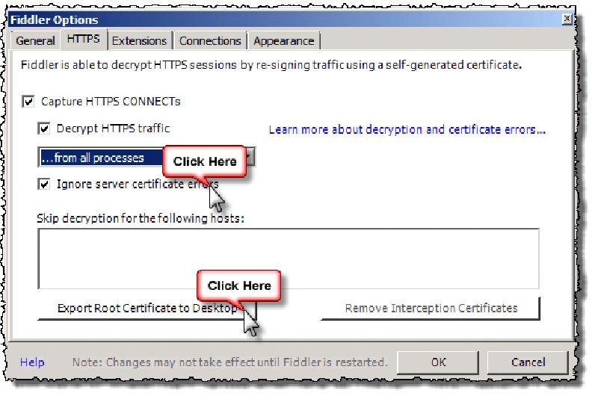The image size is (598, 402).
Task: Click the Fiddler decryption description text
Action: [x=271, y=65]
